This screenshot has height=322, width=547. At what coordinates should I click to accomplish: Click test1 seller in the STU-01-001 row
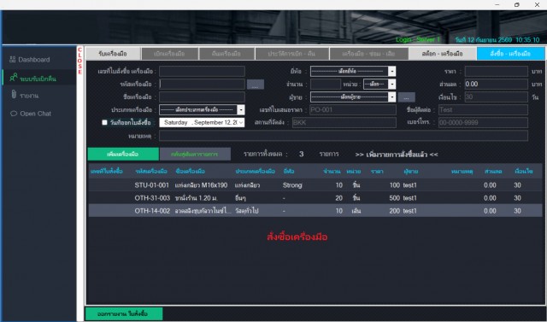pyautogui.click(x=410, y=185)
